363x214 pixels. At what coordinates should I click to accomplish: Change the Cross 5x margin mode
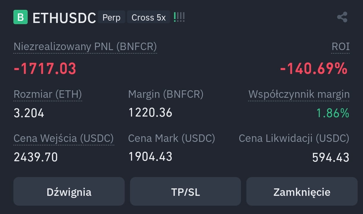pos(148,17)
